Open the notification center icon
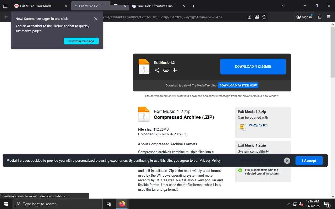335x209 pixels. (x=327, y=204)
